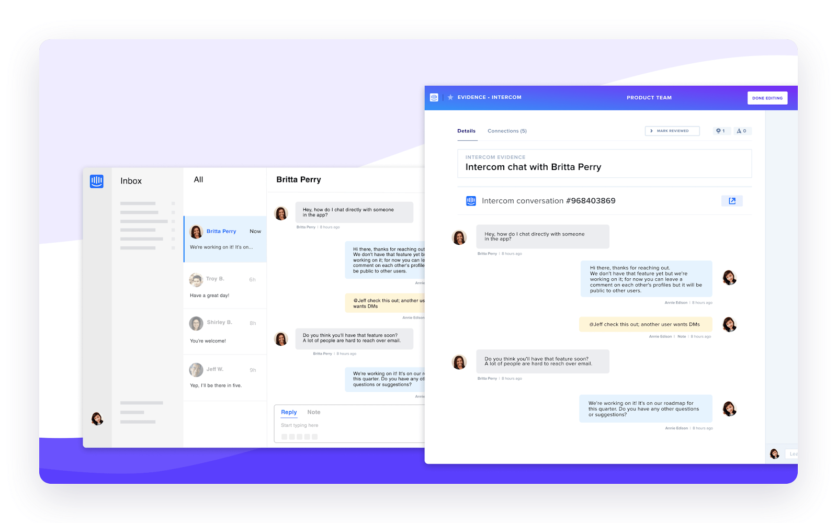The width and height of the screenshot is (837, 523).
Task: Click Britta's avatar beside 'Hey, how do I chat' in the Evidence panel
Action: pyautogui.click(x=459, y=237)
